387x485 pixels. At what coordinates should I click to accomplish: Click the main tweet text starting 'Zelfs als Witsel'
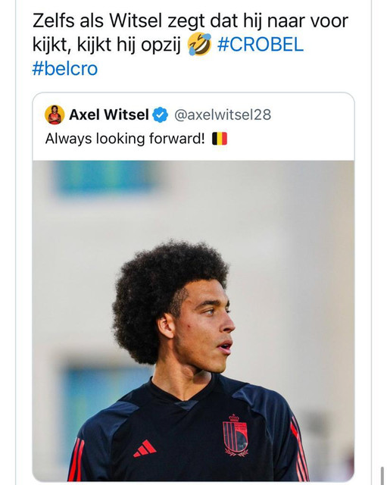[190, 44]
